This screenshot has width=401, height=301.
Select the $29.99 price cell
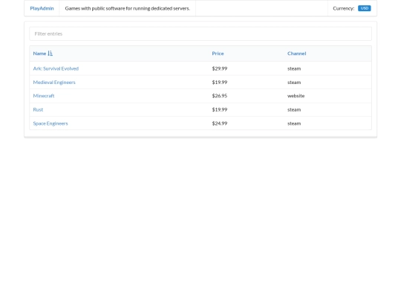(x=220, y=68)
